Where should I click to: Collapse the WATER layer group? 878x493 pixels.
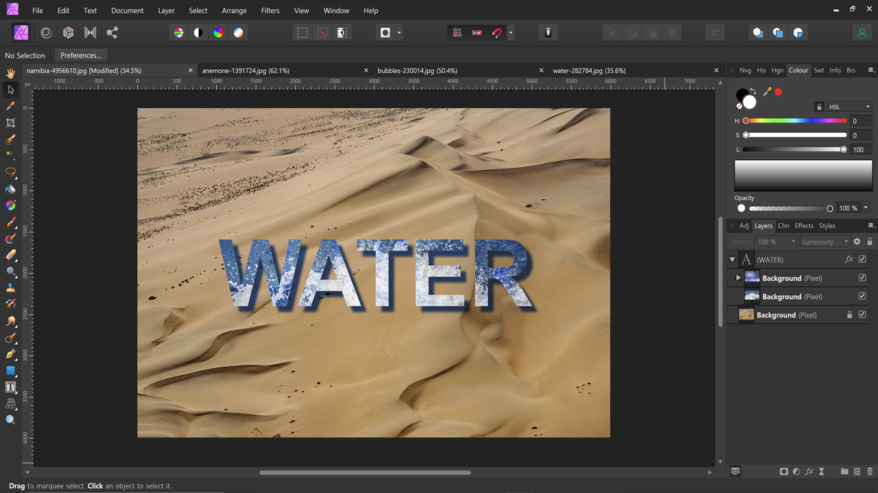coord(732,260)
